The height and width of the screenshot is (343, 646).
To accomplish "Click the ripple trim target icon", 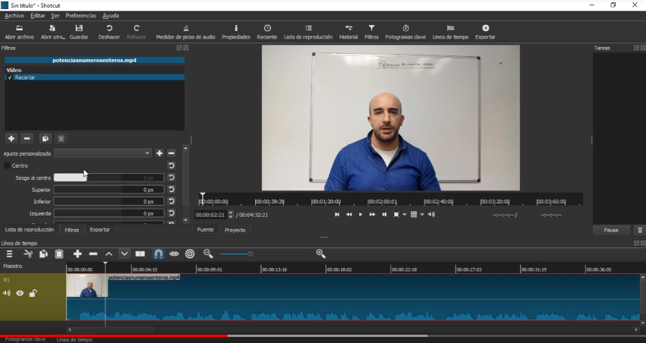I will 190,253.
